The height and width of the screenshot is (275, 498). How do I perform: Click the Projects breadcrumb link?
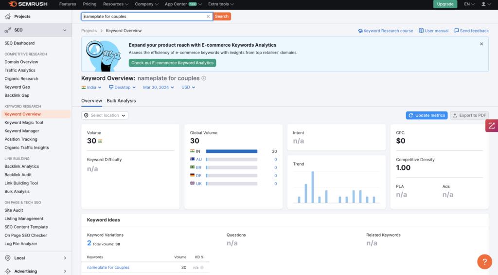[x=89, y=31]
